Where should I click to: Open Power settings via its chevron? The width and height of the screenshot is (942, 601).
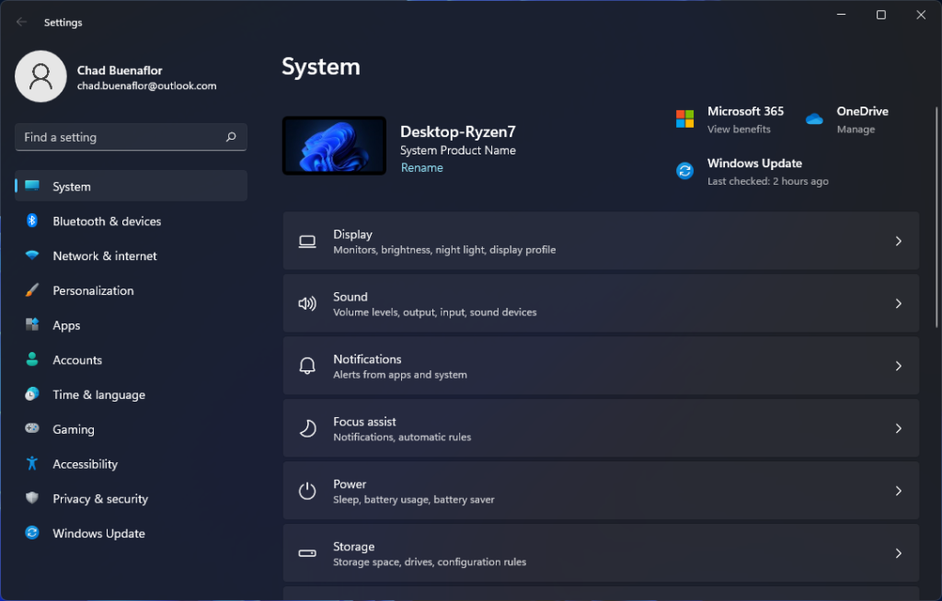pos(898,491)
